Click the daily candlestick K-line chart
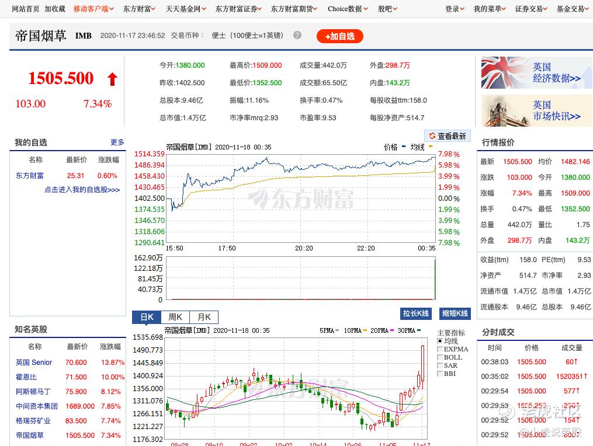 (297, 388)
